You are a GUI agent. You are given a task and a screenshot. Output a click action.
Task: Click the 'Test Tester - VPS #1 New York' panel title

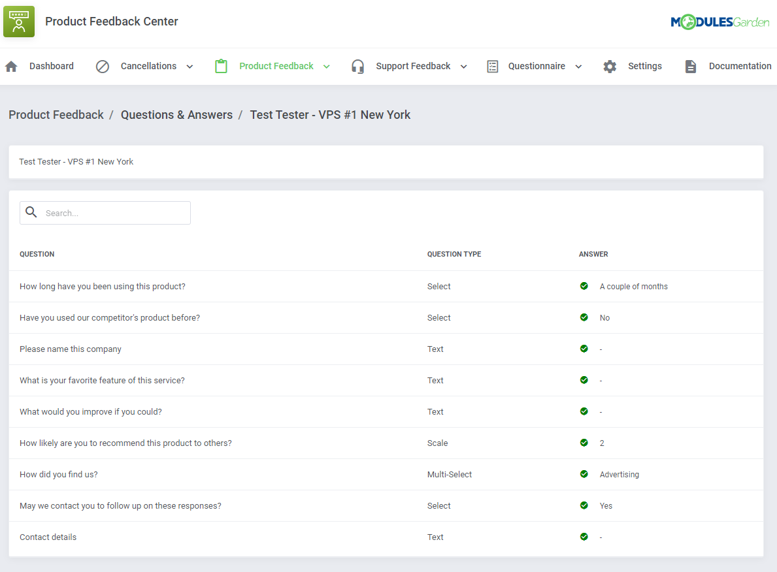click(x=76, y=162)
